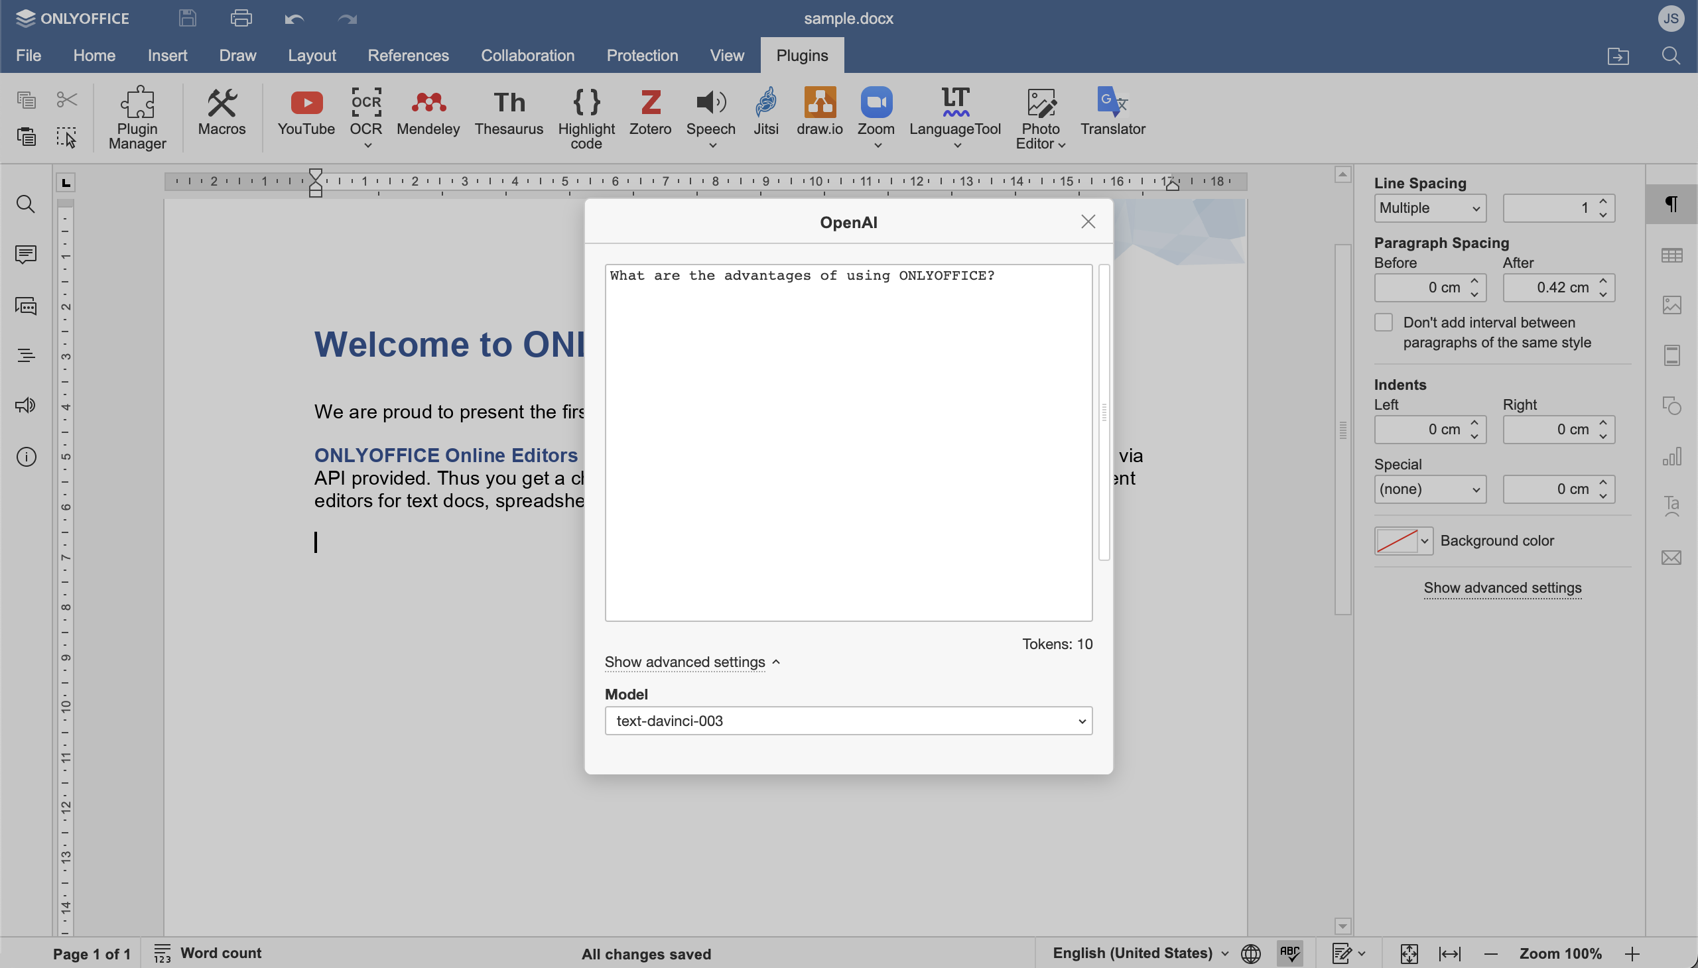Open the OCR plugin
Screen dimensions: 1698x968
coord(366,111)
